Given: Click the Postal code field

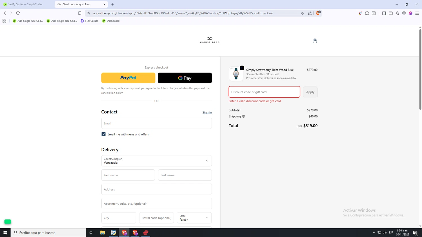Looking at the screenshot, I should [156, 218].
